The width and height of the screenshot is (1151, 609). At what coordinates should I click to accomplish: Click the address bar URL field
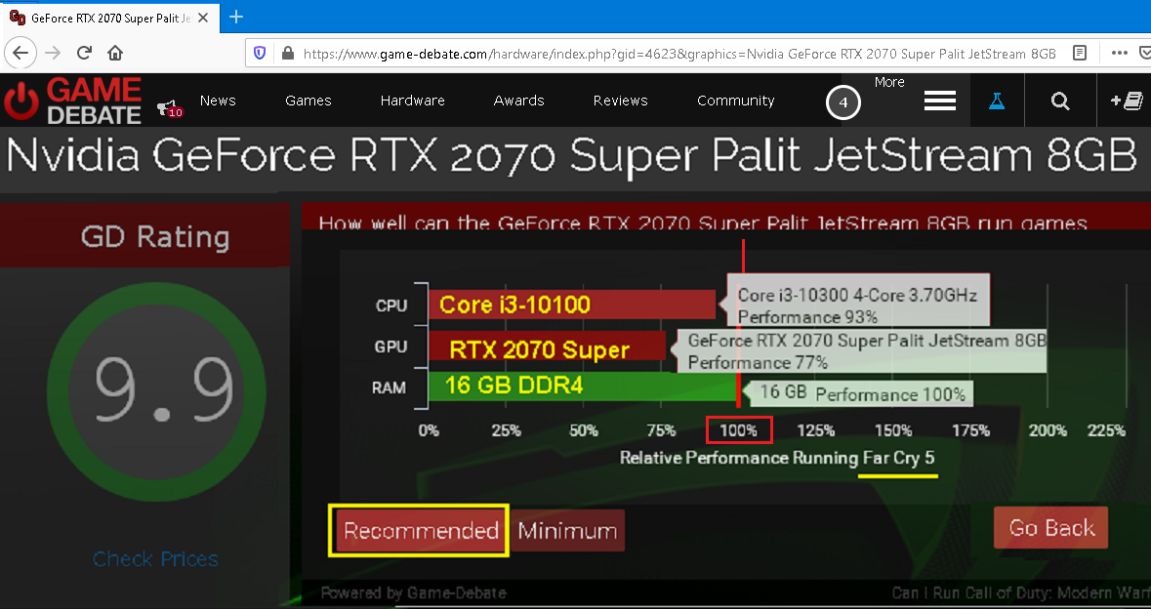tap(679, 53)
